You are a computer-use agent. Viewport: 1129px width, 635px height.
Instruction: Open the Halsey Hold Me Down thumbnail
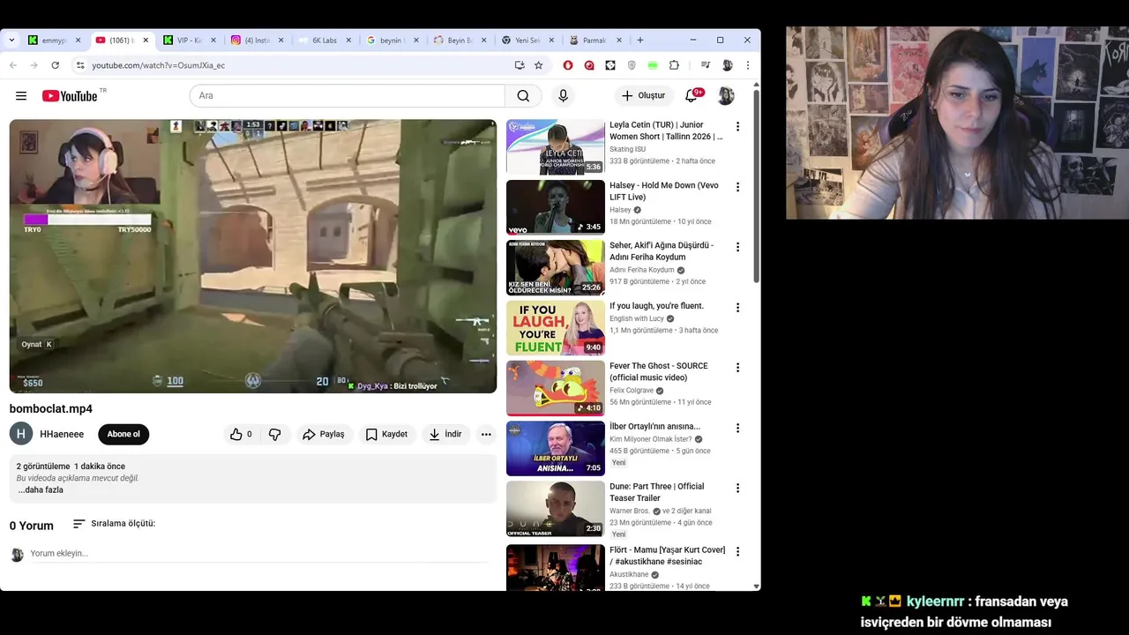point(556,207)
